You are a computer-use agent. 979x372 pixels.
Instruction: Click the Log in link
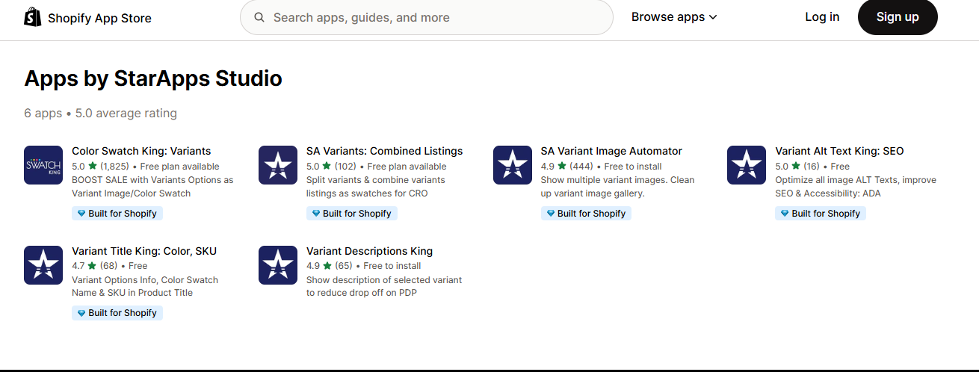pyautogui.click(x=822, y=17)
